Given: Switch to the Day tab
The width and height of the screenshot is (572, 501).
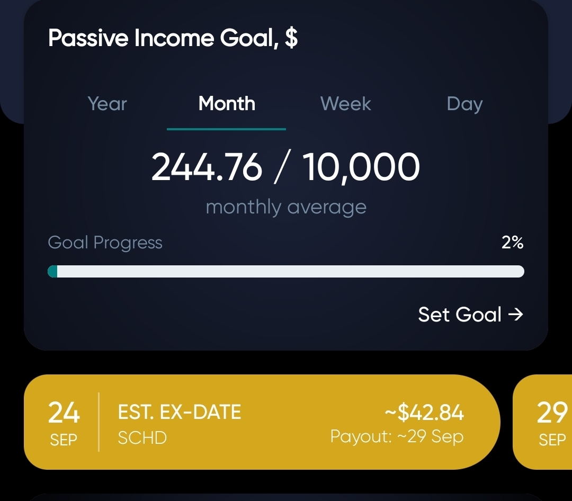Looking at the screenshot, I should [464, 104].
